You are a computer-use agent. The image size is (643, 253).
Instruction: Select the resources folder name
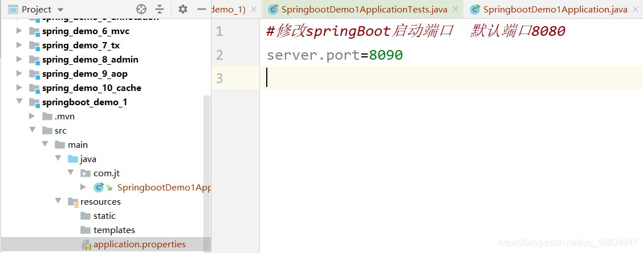[x=100, y=202]
